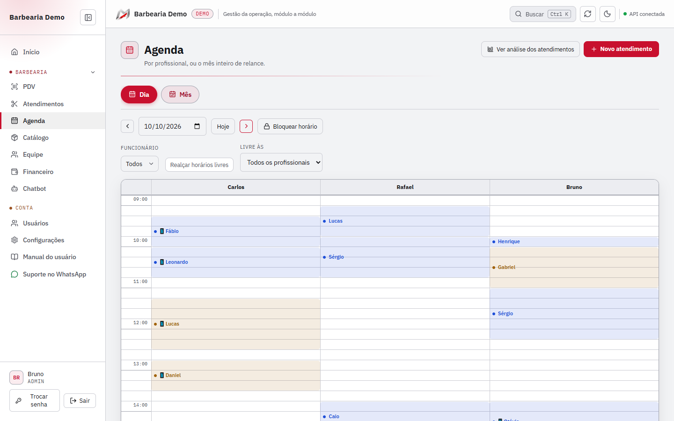
Task: Open Usuários in the sidebar
Action: coord(52,223)
